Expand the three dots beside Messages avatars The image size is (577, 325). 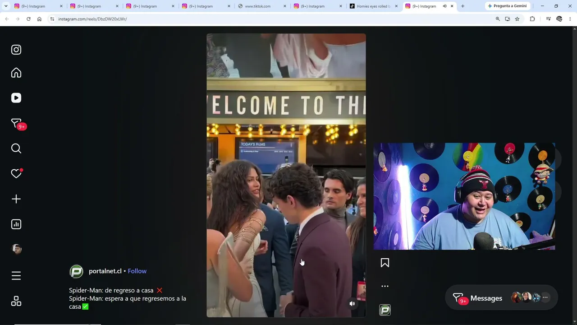pyautogui.click(x=545, y=297)
